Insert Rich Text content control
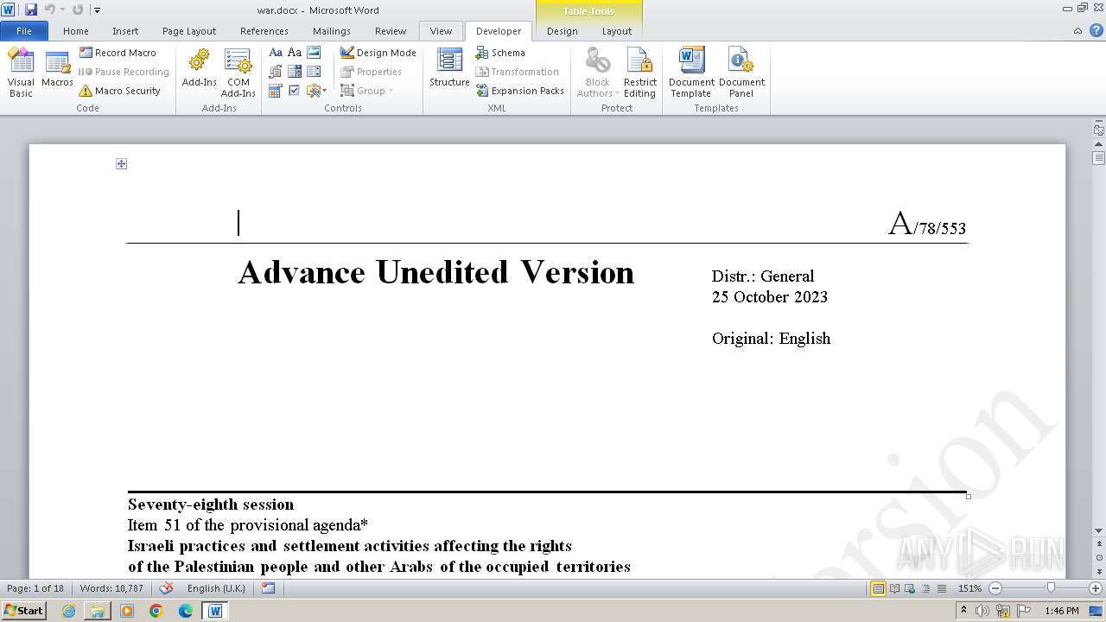The image size is (1106, 622). point(276,53)
